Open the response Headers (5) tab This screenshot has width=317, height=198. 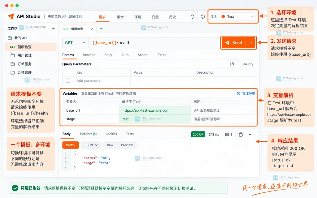point(88,134)
